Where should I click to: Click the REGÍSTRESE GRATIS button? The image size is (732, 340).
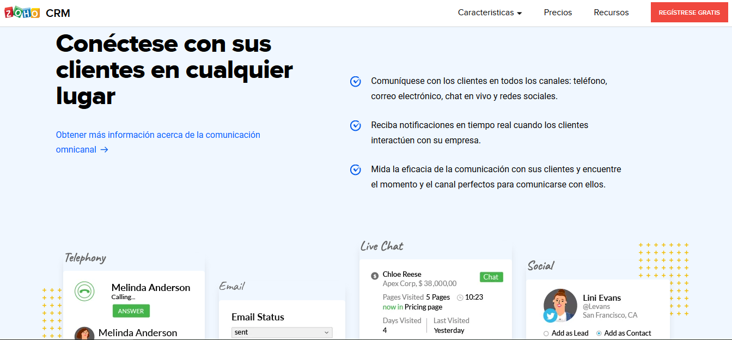pos(689,13)
